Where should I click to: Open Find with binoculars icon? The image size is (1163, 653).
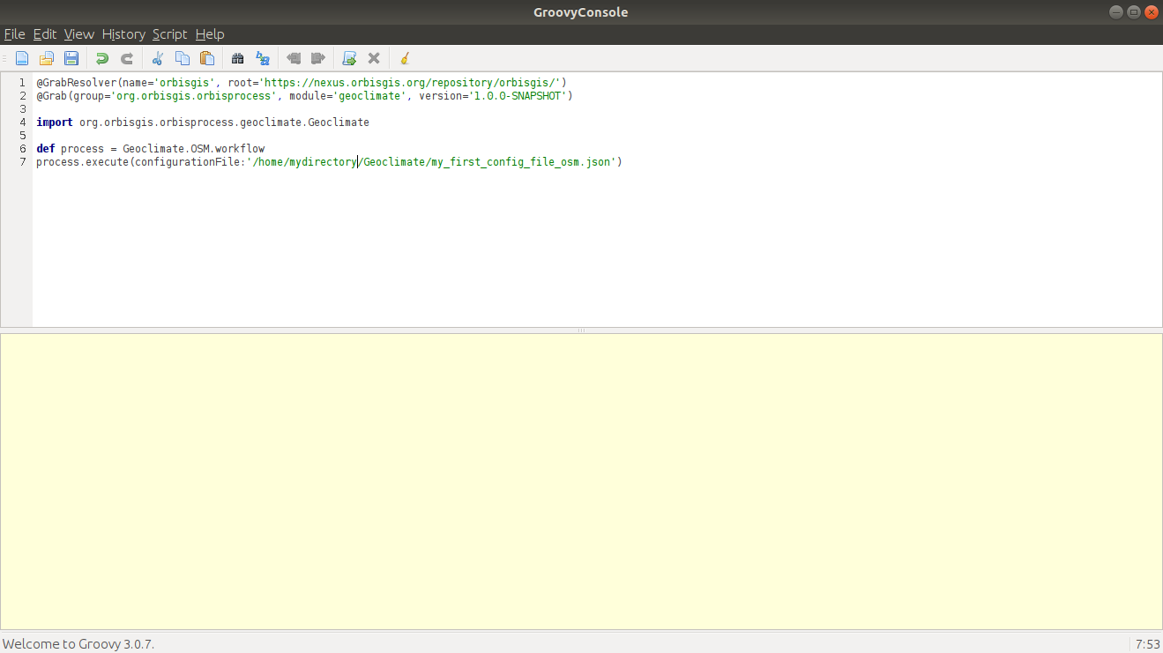237,58
